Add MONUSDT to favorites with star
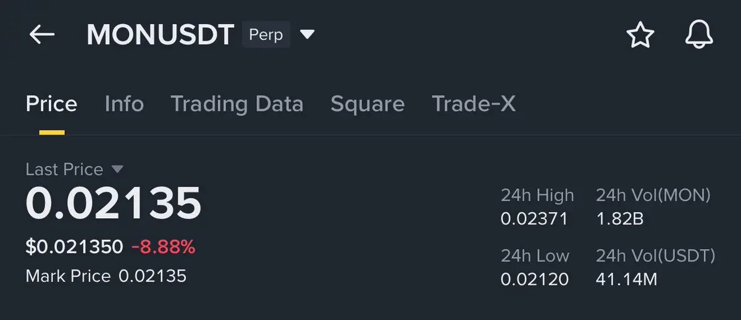Screen dimensions: 741x320 click(x=640, y=35)
